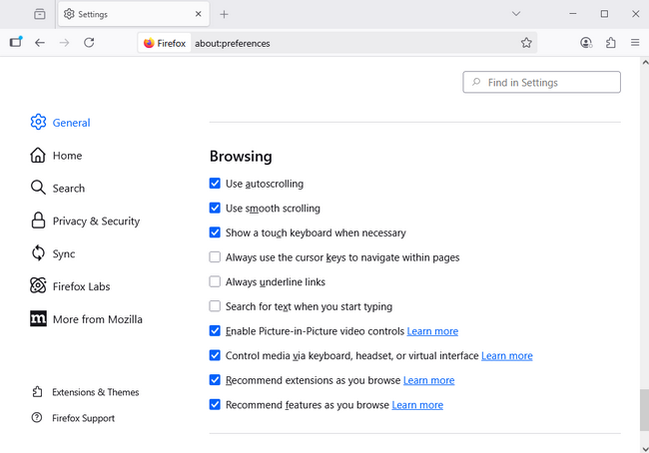The width and height of the screenshot is (649, 453).
Task: Reload the current page
Action: (89, 43)
